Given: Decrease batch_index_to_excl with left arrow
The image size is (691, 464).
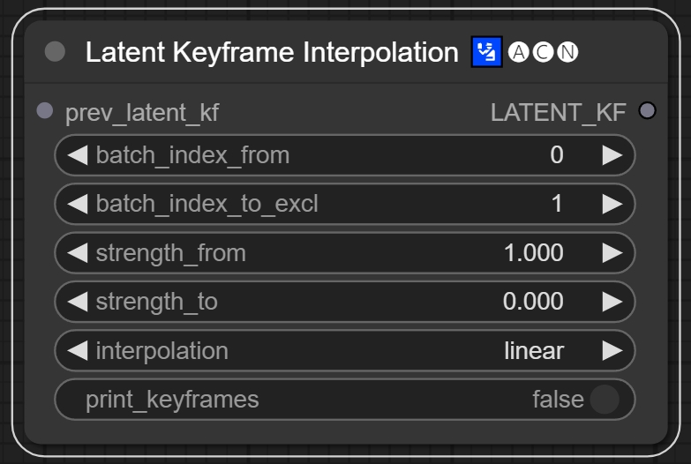Looking at the screenshot, I should (78, 204).
